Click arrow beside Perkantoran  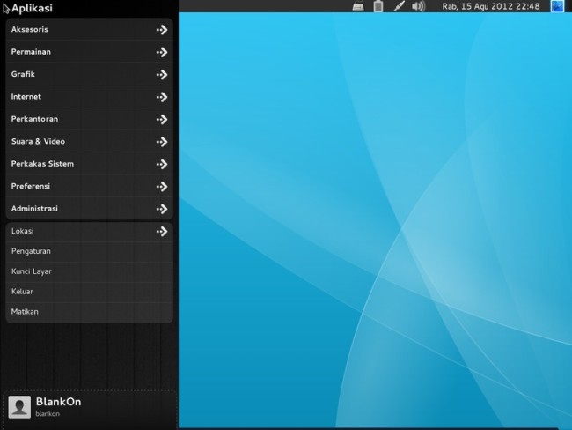click(162, 120)
